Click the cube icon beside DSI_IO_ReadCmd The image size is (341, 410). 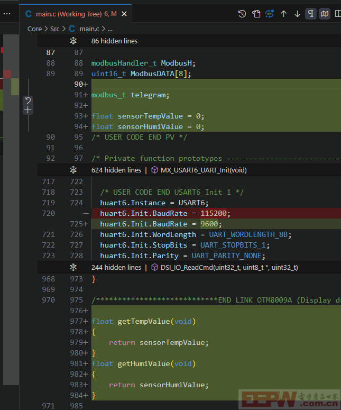tap(155, 267)
